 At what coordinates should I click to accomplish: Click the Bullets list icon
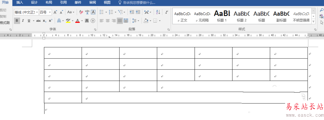101,12
